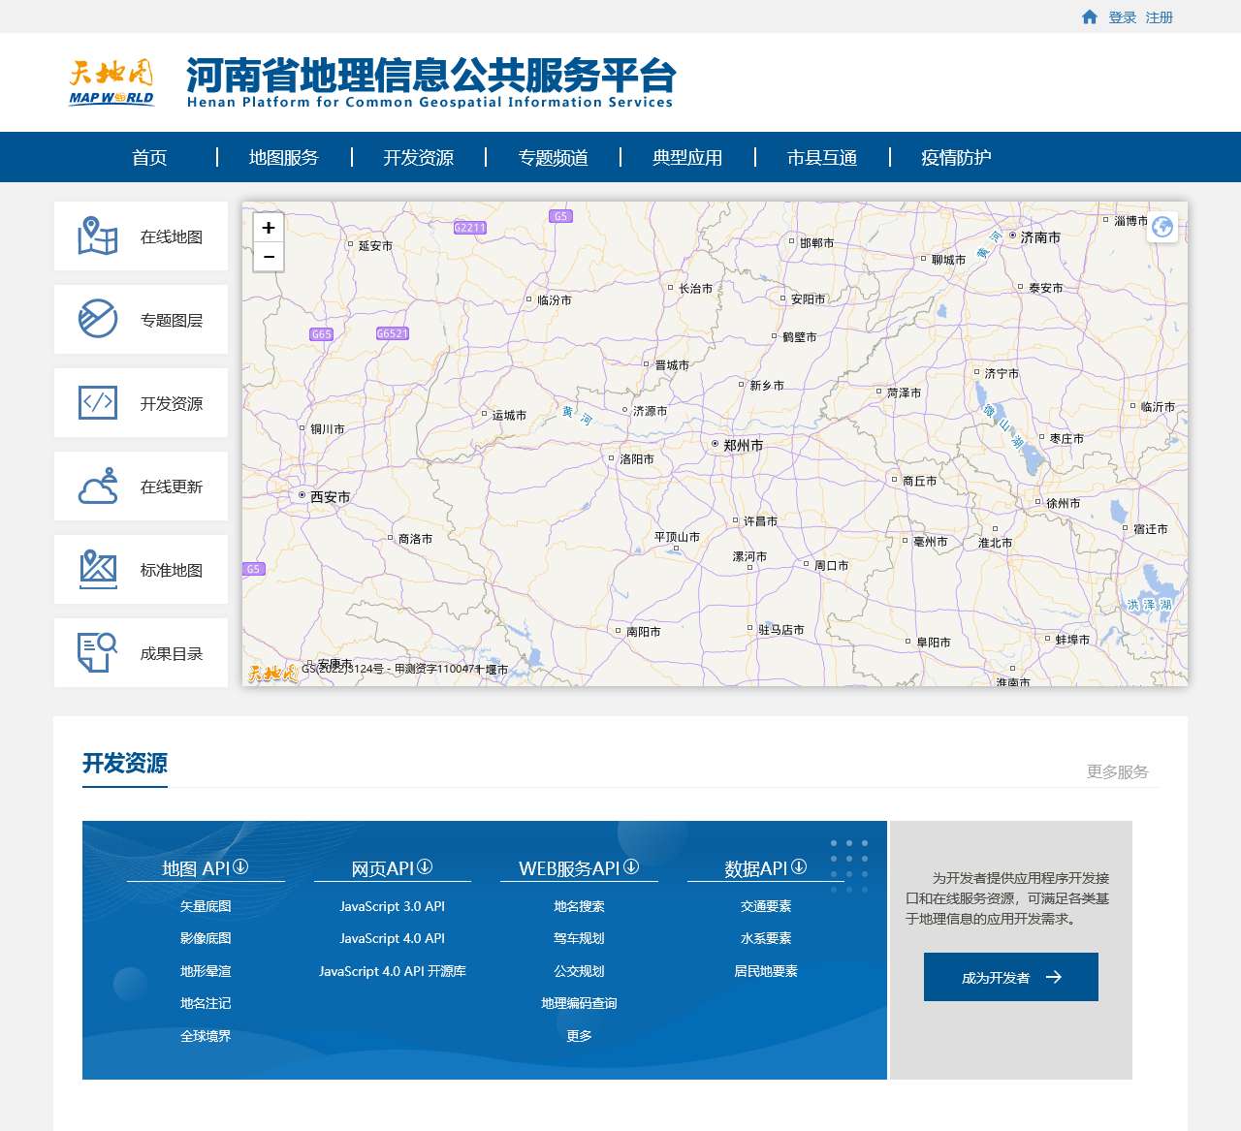Click the download arrow next to WEB服务API
The height and width of the screenshot is (1131, 1241).
click(631, 866)
